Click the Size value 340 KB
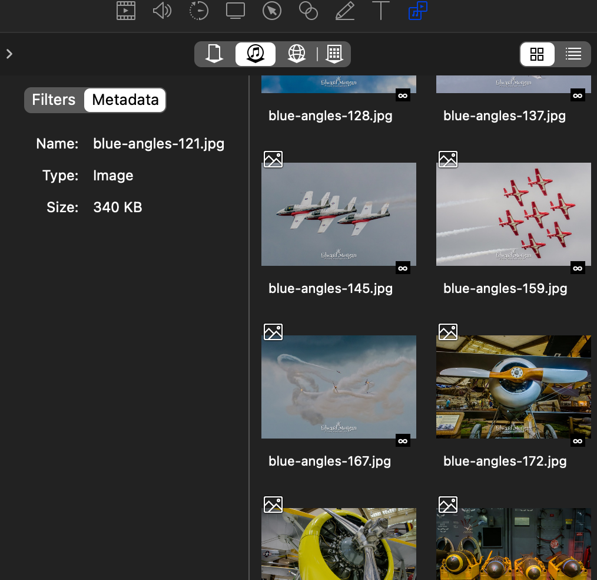The image size is (597, 580). click(118, 207)
